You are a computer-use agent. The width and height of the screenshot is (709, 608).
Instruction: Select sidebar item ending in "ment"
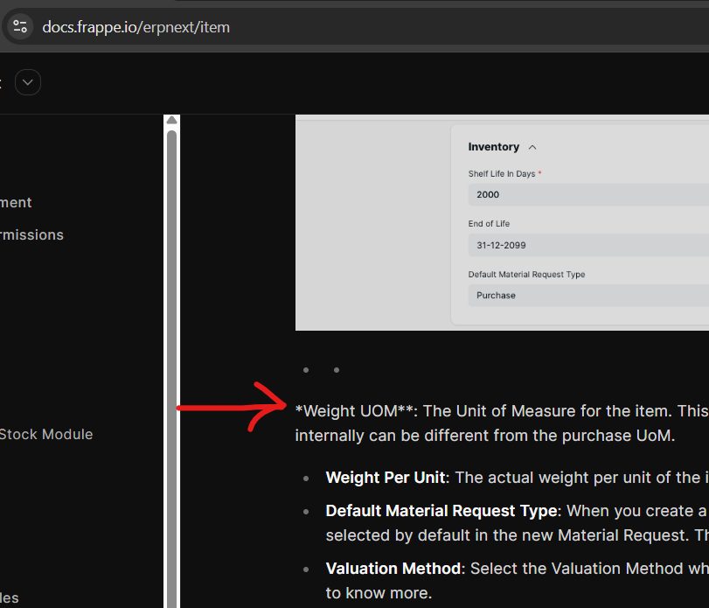(x=16, y=202)
